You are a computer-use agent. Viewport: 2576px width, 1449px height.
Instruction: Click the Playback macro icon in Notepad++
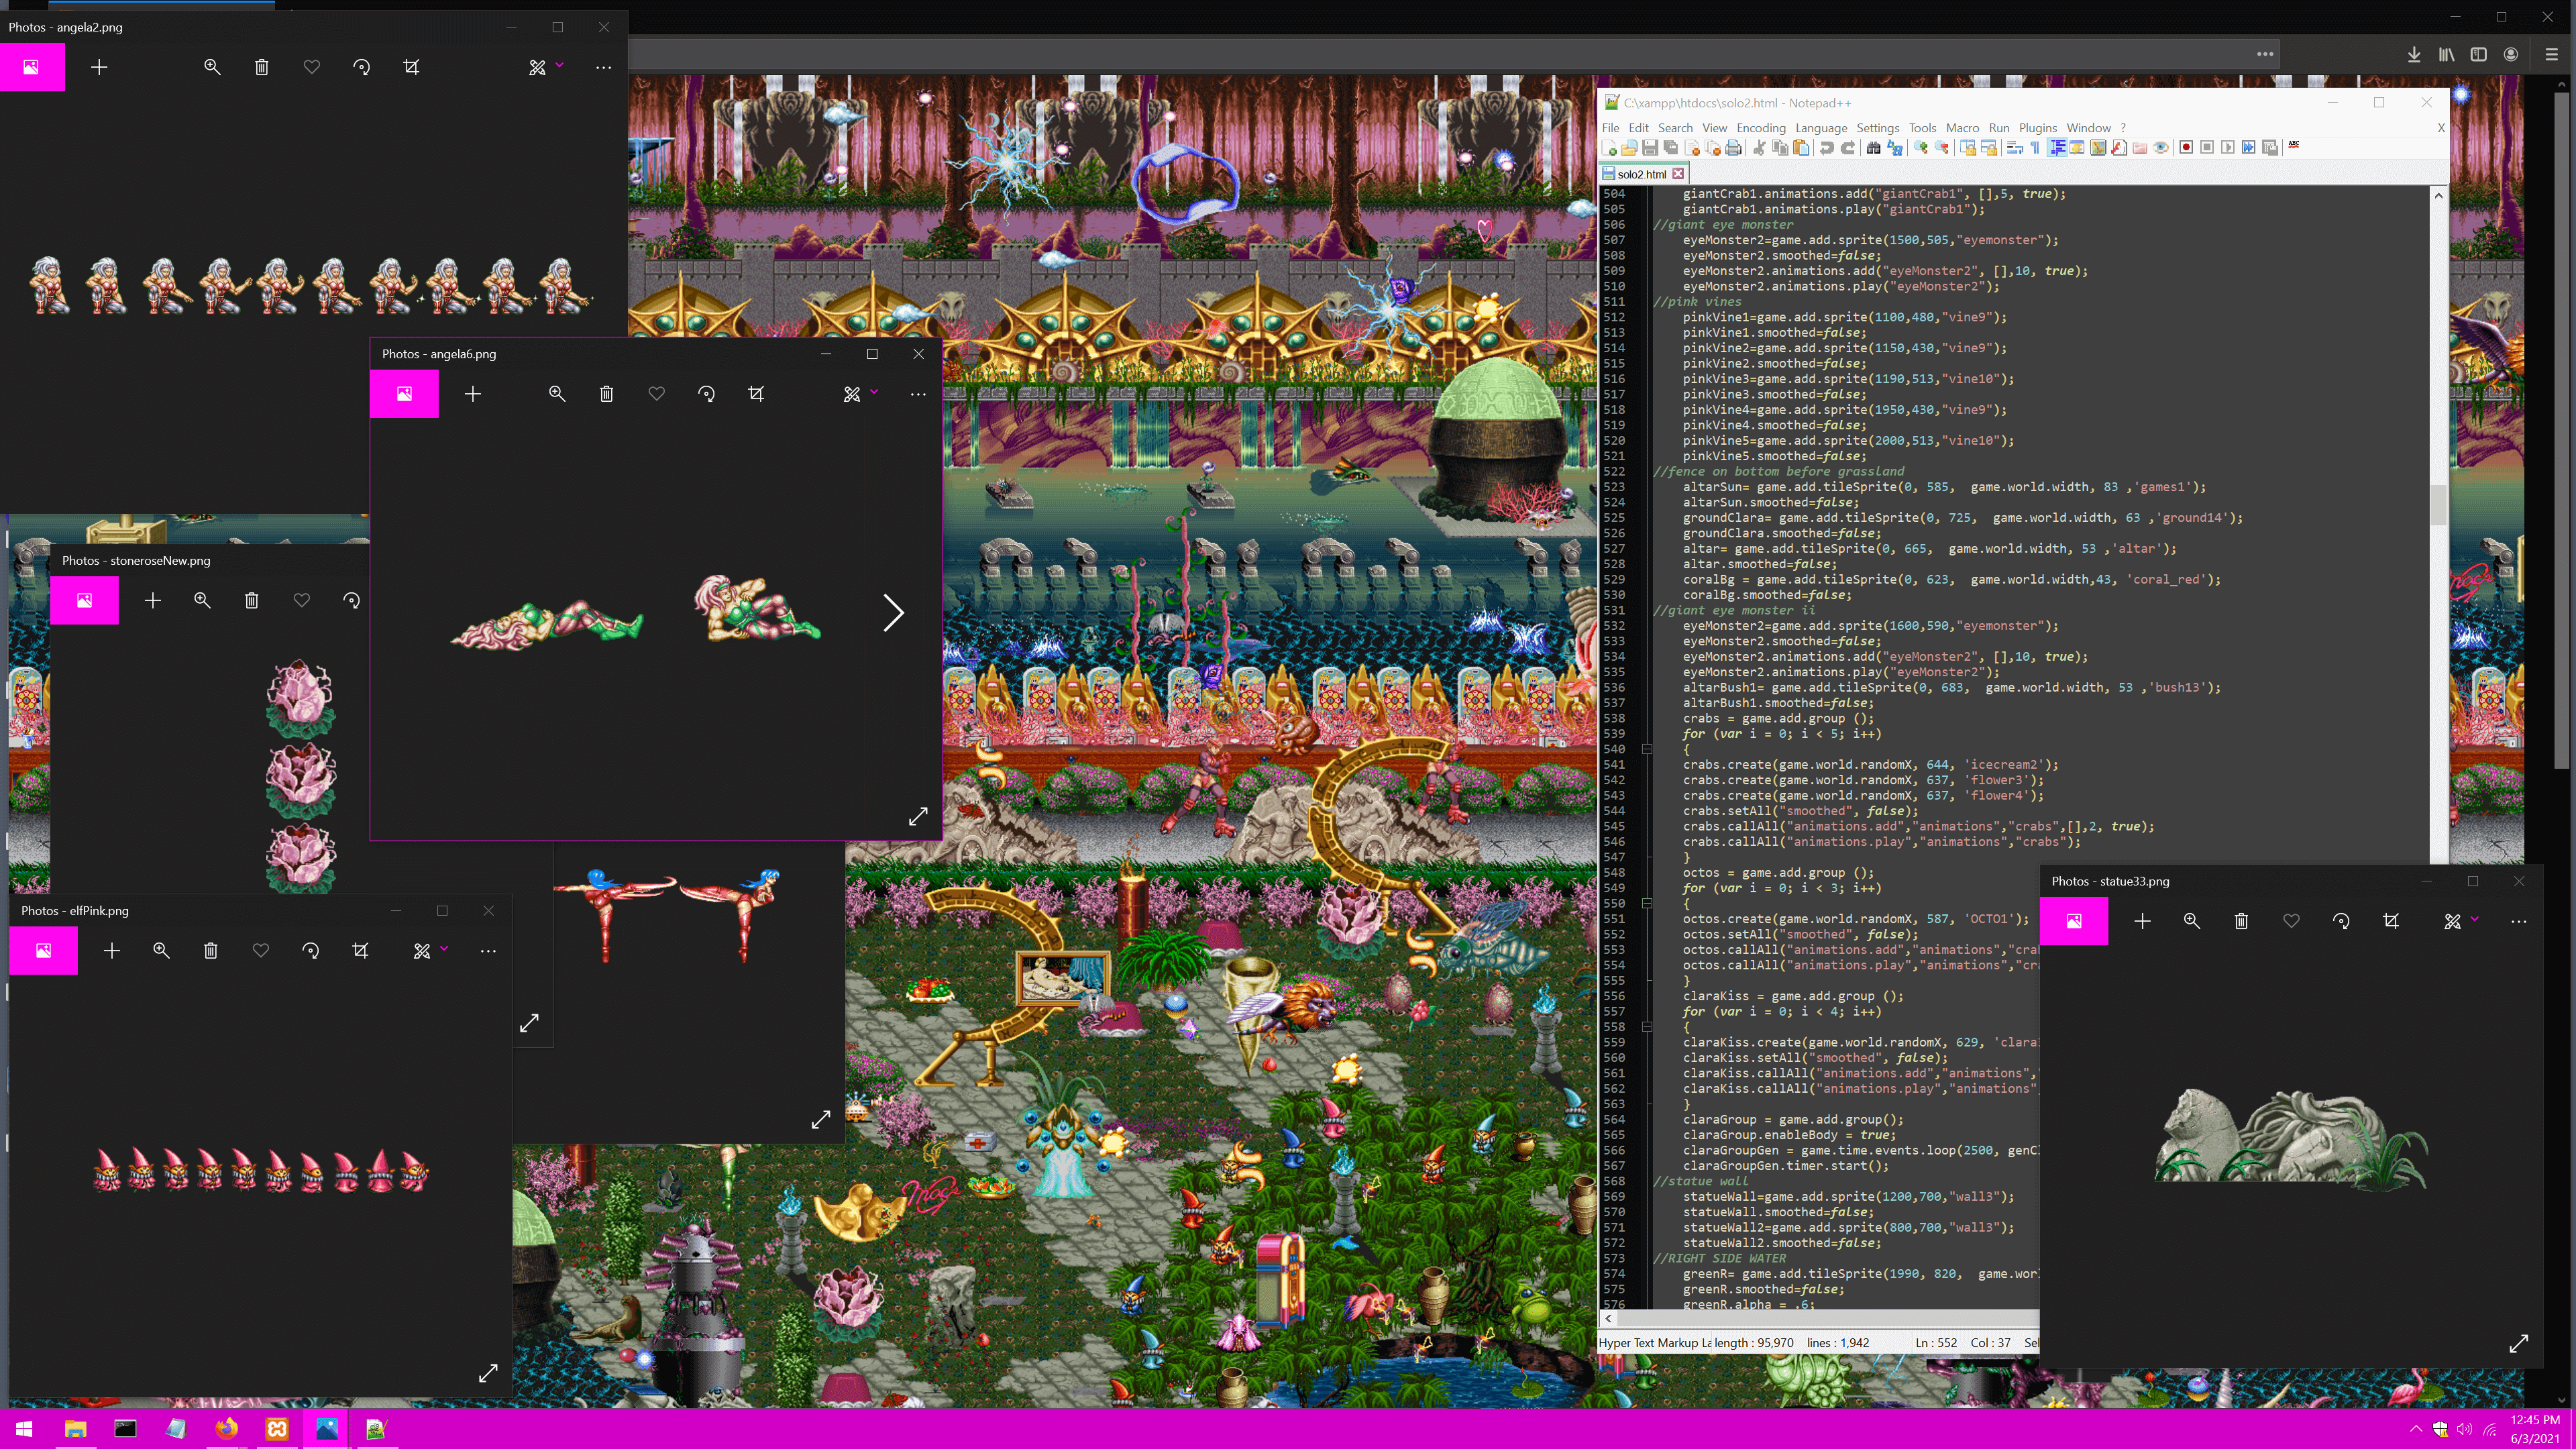click(x=2228, y=148)
